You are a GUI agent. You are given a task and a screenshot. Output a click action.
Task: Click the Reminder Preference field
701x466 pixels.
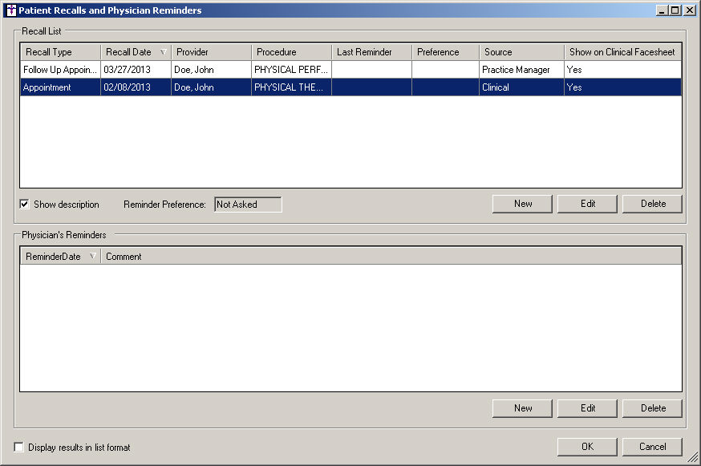point(248,205)
